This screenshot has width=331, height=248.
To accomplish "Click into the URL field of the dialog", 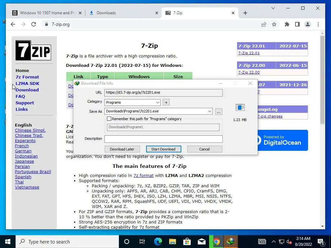I will point(163,93).
